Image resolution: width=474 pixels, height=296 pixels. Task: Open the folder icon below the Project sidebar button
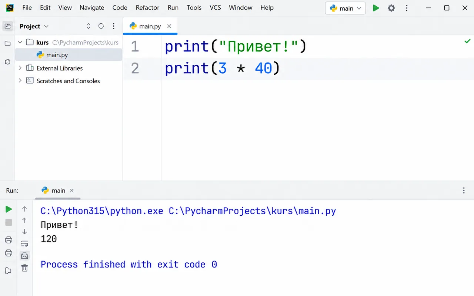pyautogui.click(x=7, y=44)
